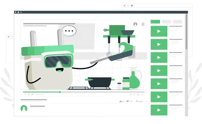The image size is (202, 124).
Task: Open the green channel avatar below the video
Action: pyautogui.click(x=24, y=108)
